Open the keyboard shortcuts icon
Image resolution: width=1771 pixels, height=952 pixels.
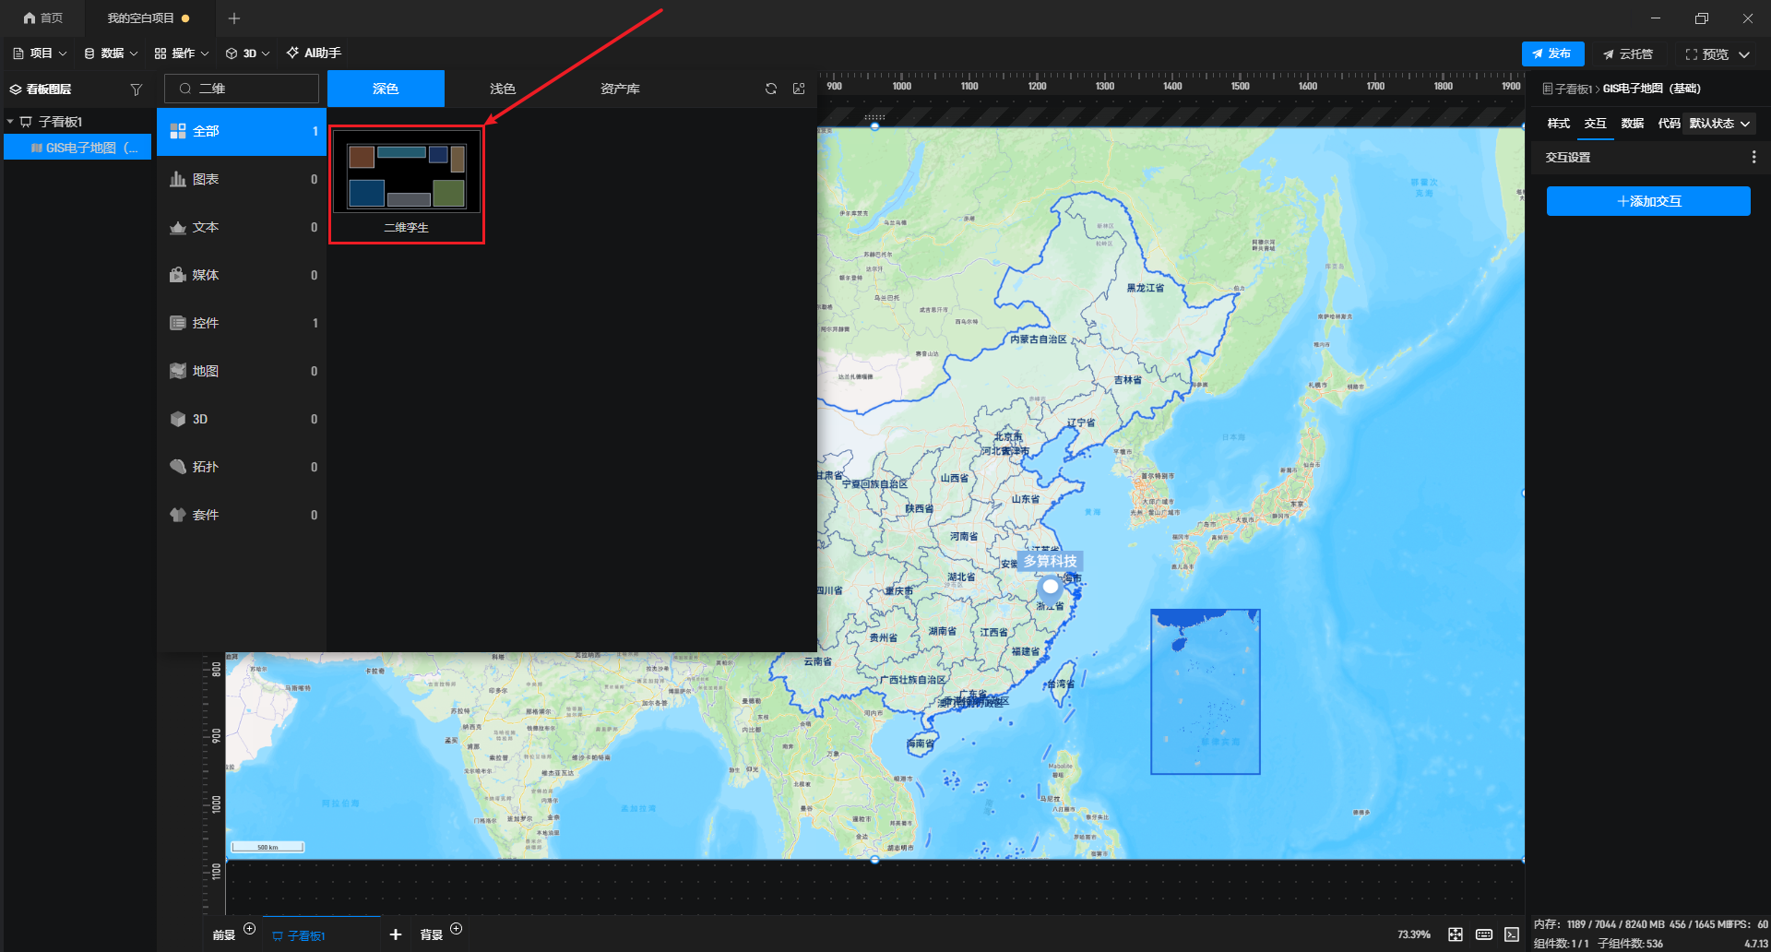[1484, 934]
